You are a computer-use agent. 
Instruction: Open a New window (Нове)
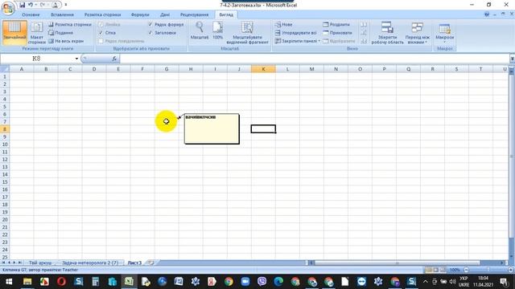tap(284, 25)
